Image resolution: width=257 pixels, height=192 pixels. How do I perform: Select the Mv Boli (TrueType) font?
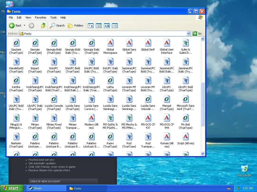point(185,122)
